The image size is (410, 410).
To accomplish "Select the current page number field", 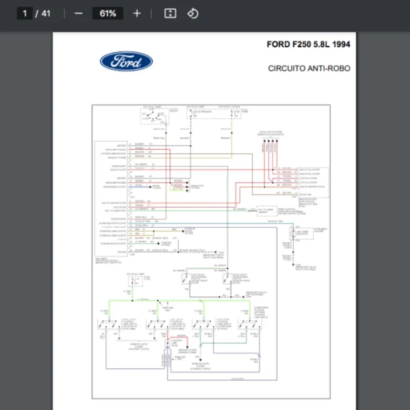I will pyautogui.click(x=25, y=13).
